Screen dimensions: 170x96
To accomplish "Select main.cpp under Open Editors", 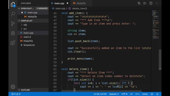I will click(33, 13).
